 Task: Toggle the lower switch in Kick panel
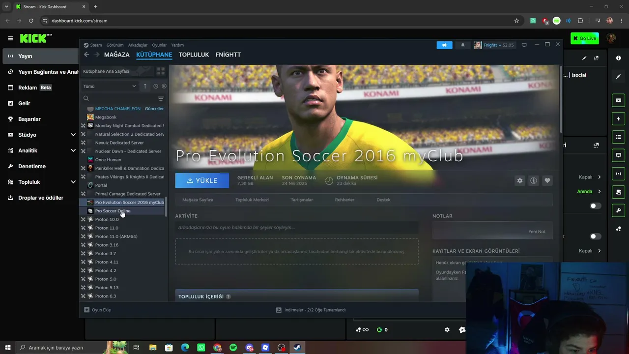coord(595,236)
